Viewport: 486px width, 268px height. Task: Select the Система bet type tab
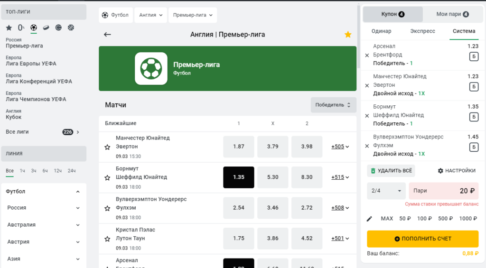click(x=464, y=31)
